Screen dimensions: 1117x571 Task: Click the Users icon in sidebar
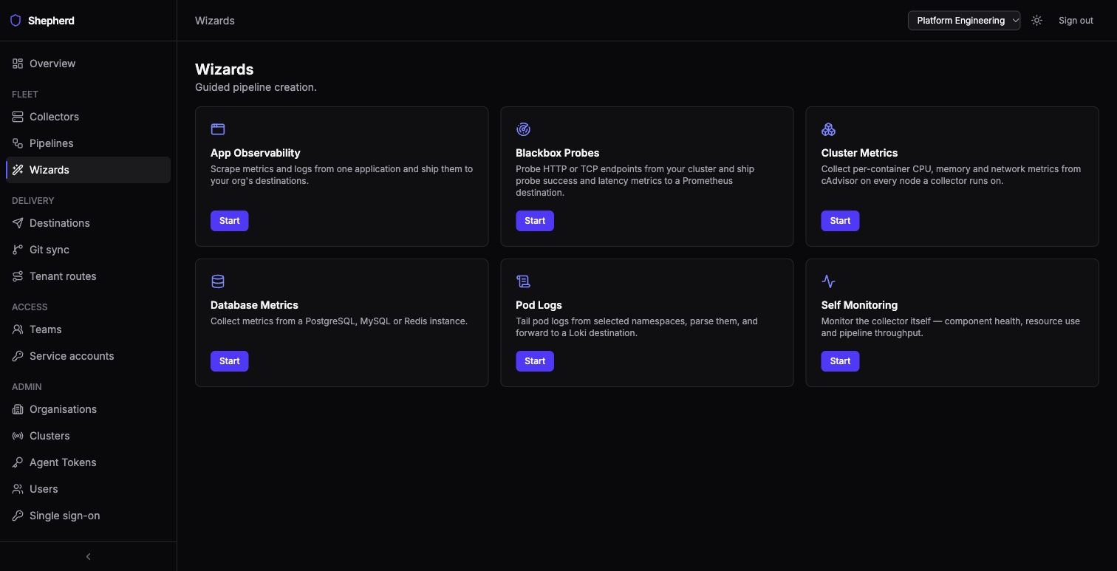click(18, 489)
